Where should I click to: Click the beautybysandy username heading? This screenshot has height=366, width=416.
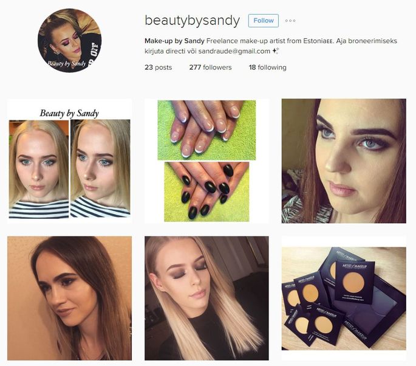(192, 21)
